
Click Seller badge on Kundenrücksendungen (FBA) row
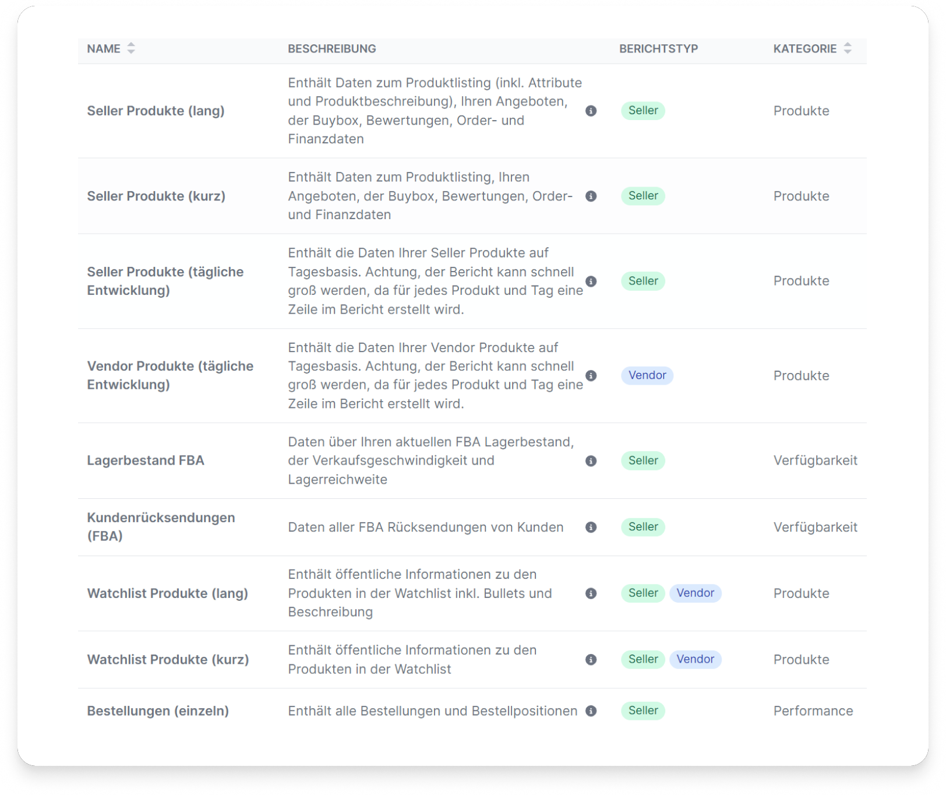coord(643,527)
